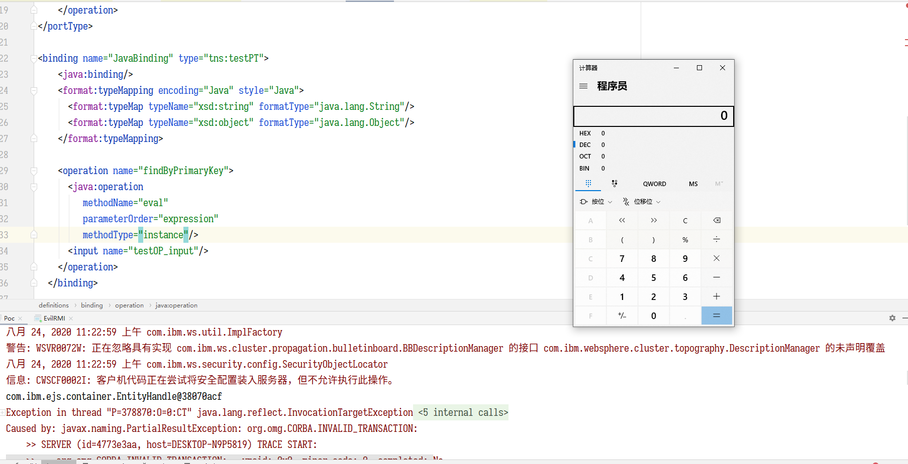Screen dimensions: 908x464
Task: Open the calculator hamburger navigation menu
Action: pos(583,86)
